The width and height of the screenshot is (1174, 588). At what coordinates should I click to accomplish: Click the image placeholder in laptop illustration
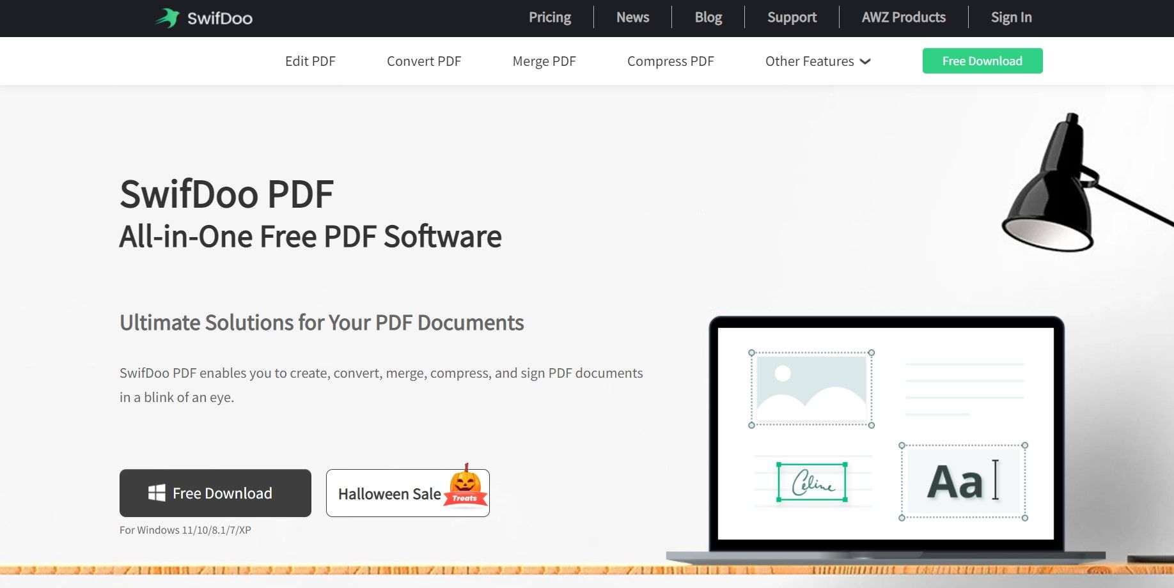[811, 389]
